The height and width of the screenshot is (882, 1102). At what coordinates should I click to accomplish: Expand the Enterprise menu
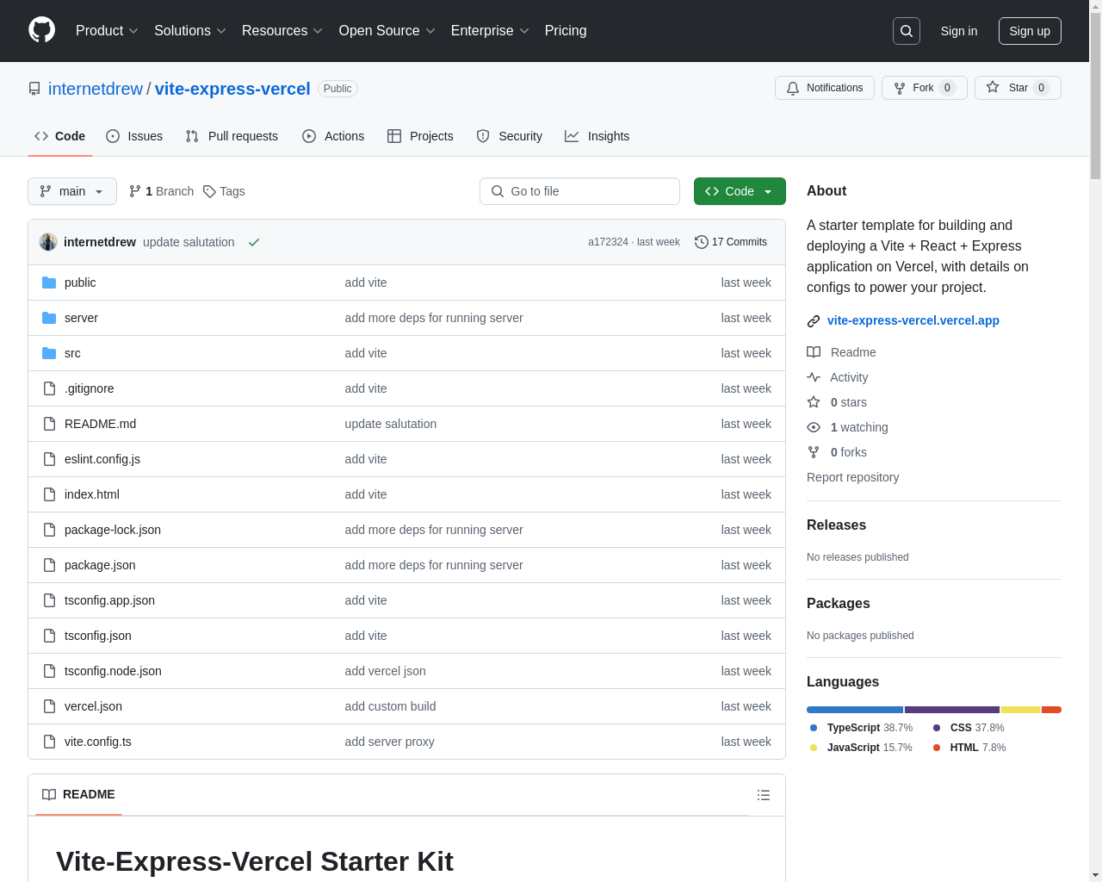(x=490, y=31)
